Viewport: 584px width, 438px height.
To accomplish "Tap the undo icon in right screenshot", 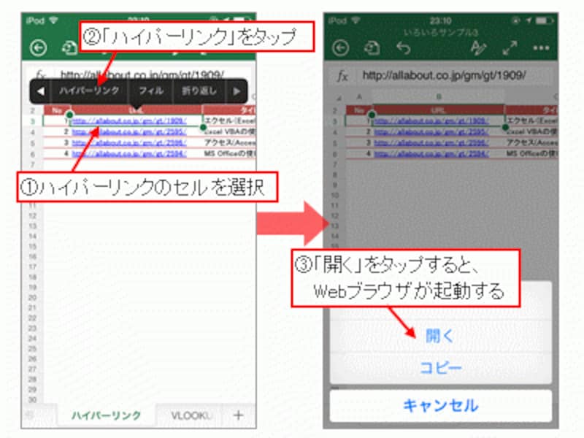I will point(404,48).
